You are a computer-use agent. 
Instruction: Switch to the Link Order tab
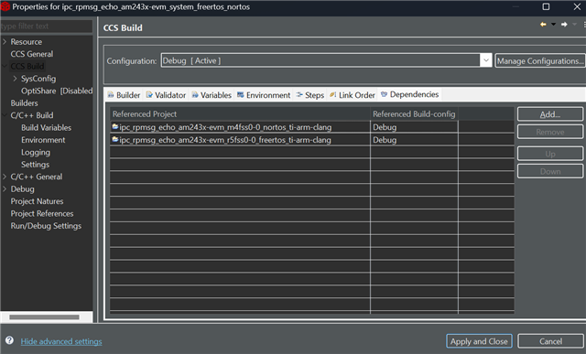pos(352,95)
